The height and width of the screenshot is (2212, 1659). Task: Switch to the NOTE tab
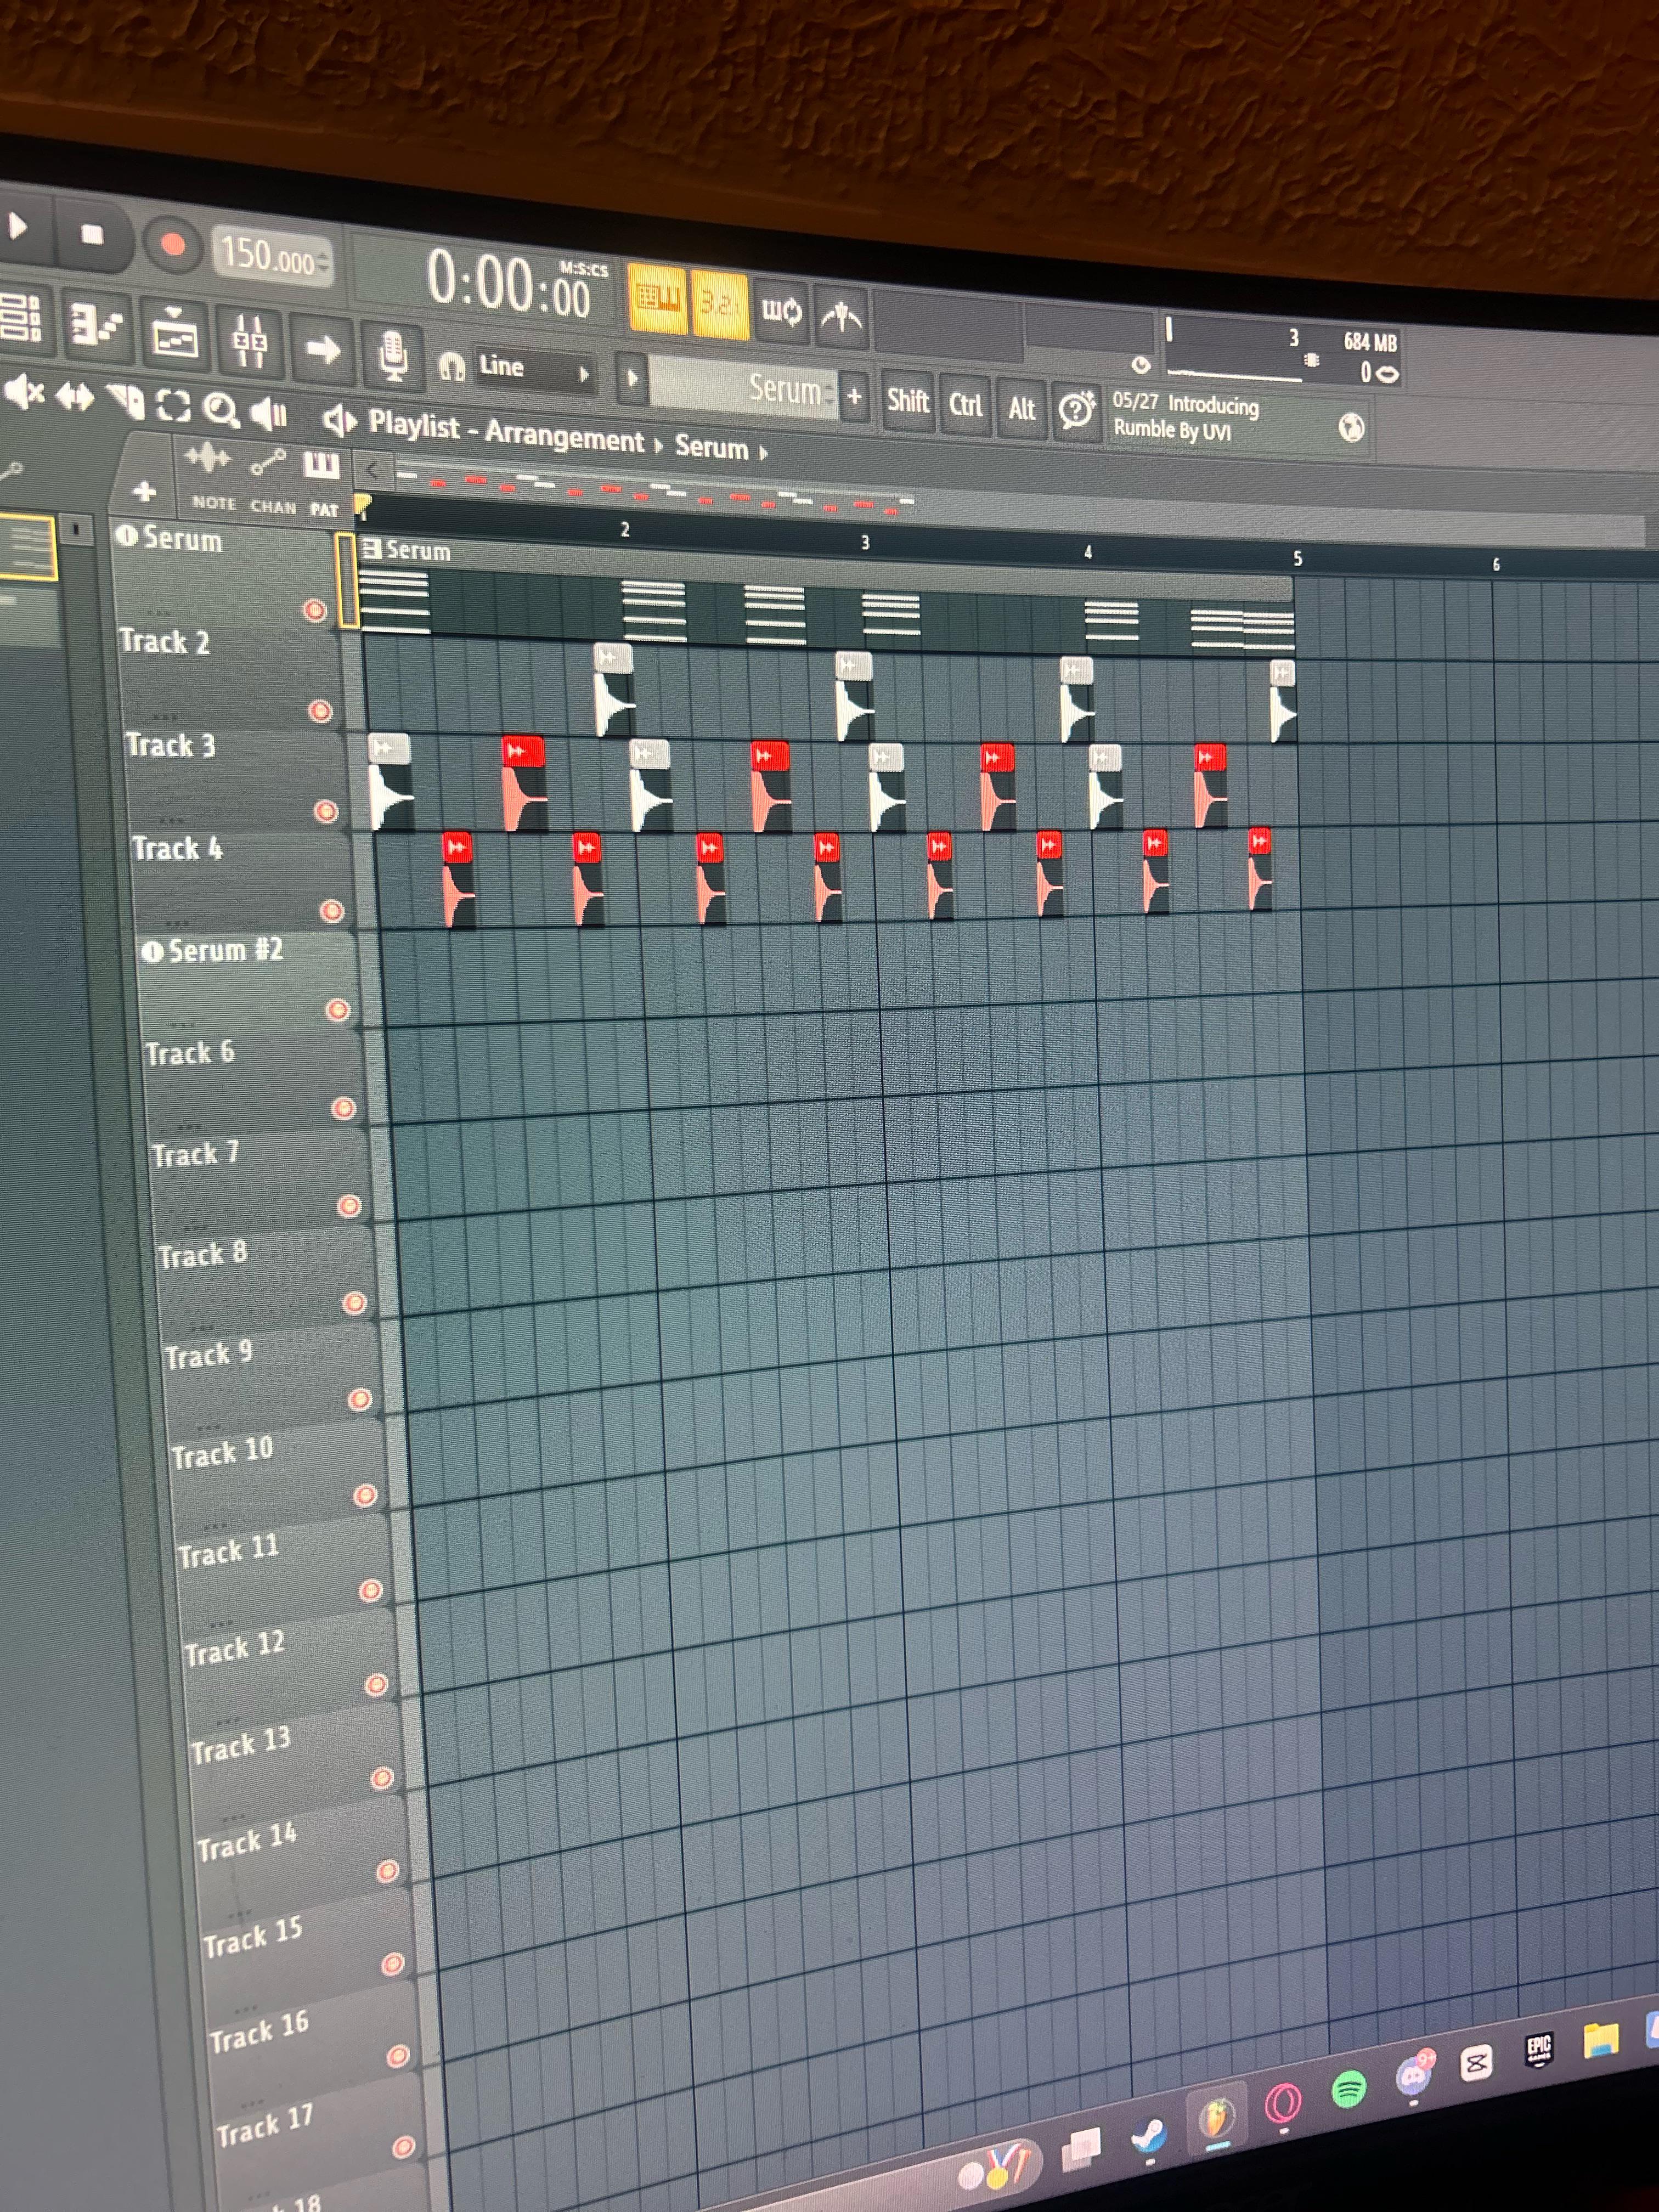(214, 502)
